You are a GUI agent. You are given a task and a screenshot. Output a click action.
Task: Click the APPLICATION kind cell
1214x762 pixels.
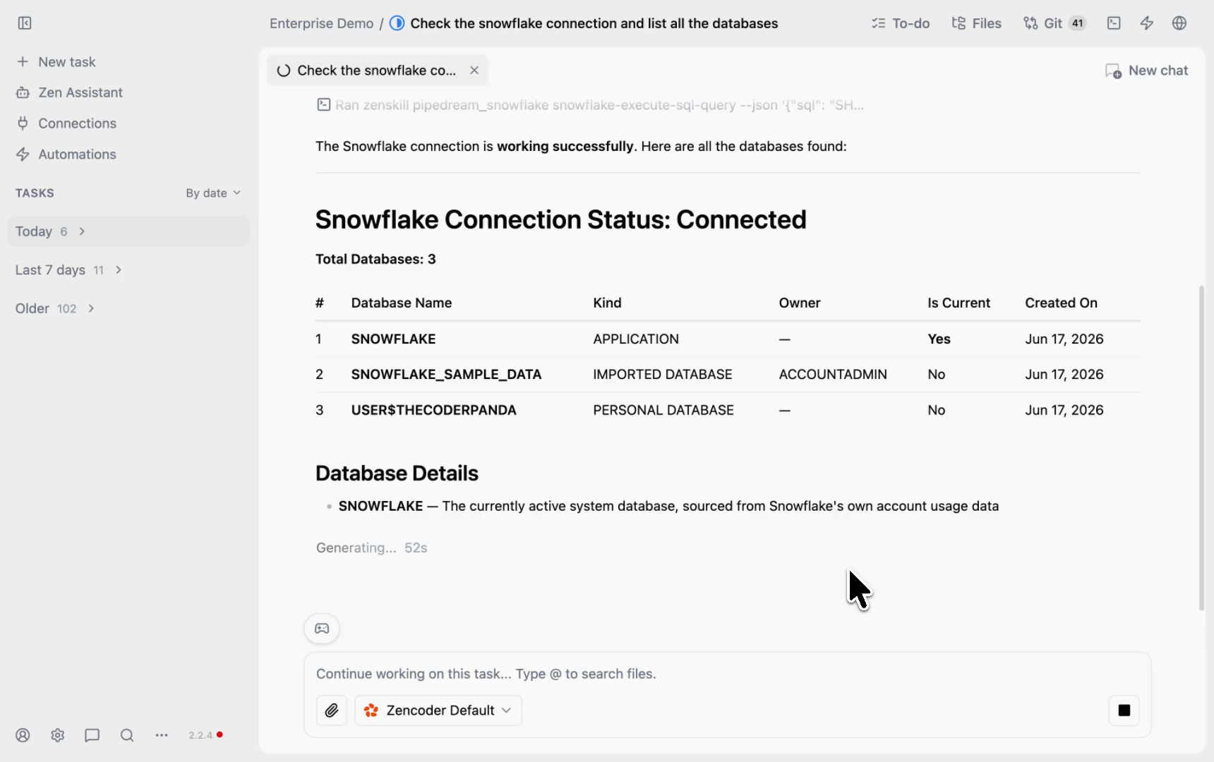[635, 339]
